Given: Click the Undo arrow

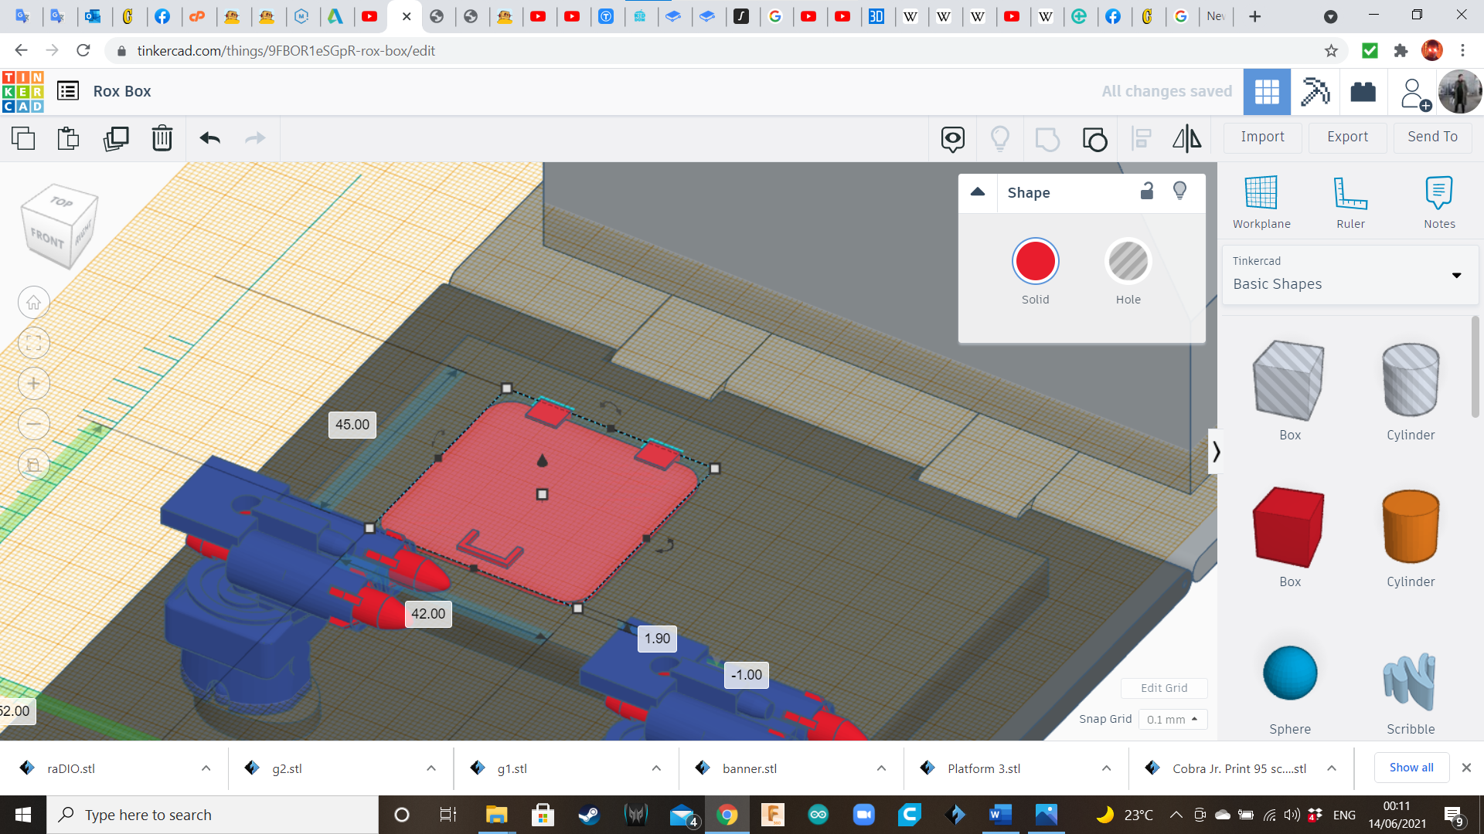Looking at the screenshot, I should click(x=209, y=138).
